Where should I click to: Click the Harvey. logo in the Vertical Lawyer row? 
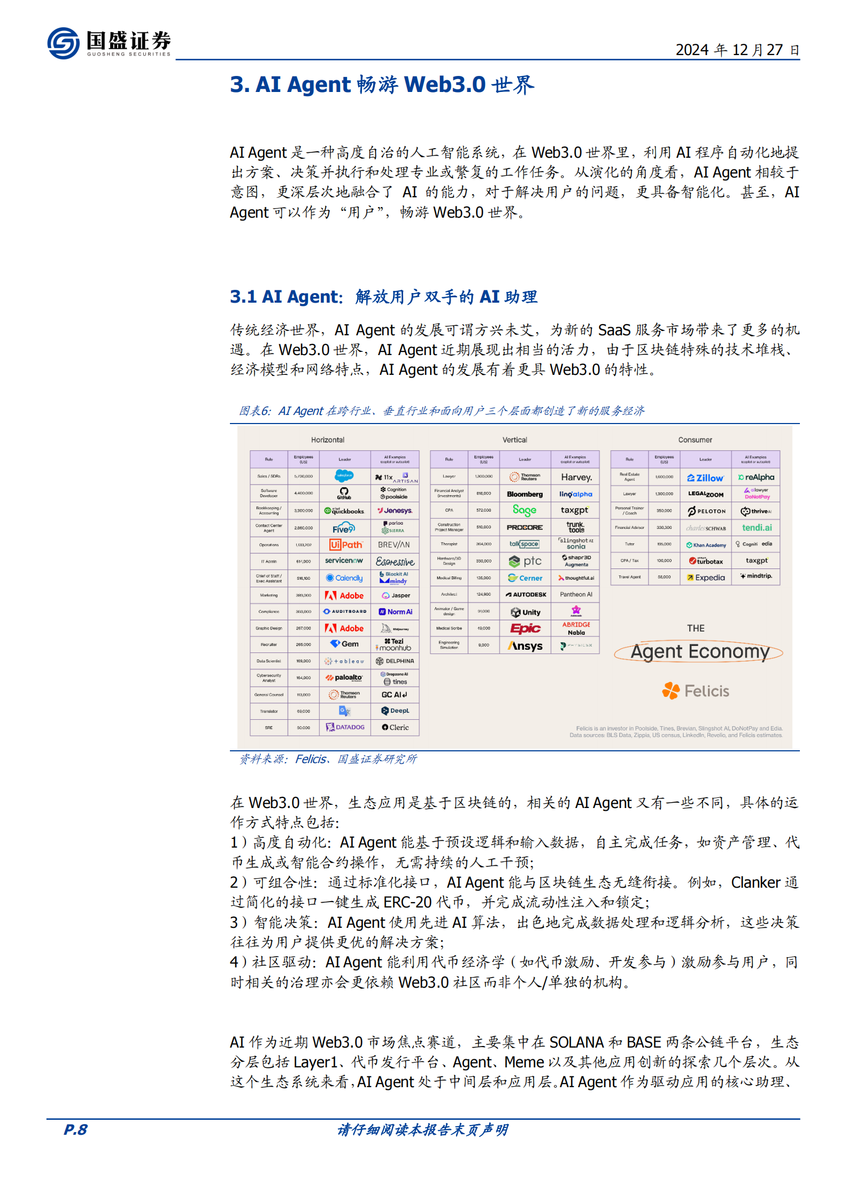(576, 477)
